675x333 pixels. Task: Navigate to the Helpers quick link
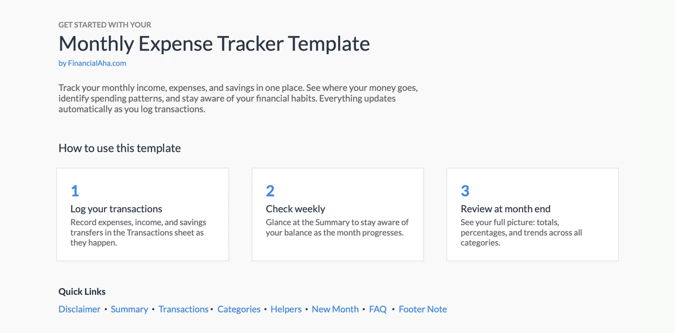(286, 309)
